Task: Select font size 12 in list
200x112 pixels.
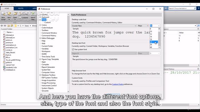Action: [x=154, y=34]
